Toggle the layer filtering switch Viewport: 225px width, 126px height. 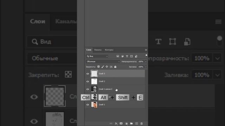pyautogui.click(x=146, y=56)
